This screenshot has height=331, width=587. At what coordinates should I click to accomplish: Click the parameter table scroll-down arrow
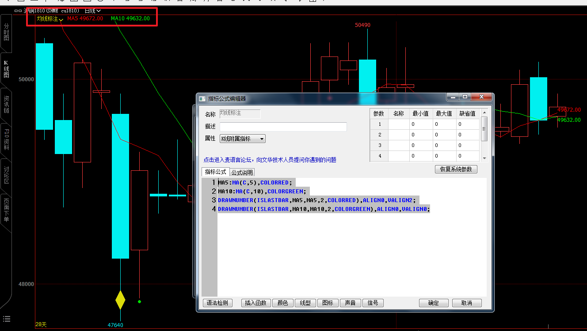point(484,158)
